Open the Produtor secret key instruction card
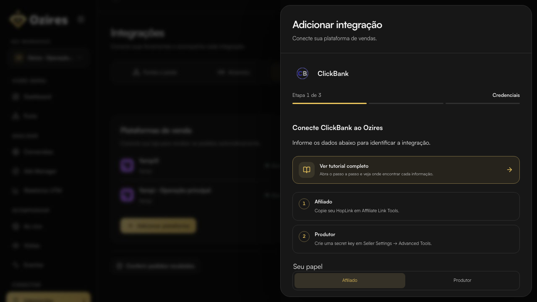 tap(406, 239)
